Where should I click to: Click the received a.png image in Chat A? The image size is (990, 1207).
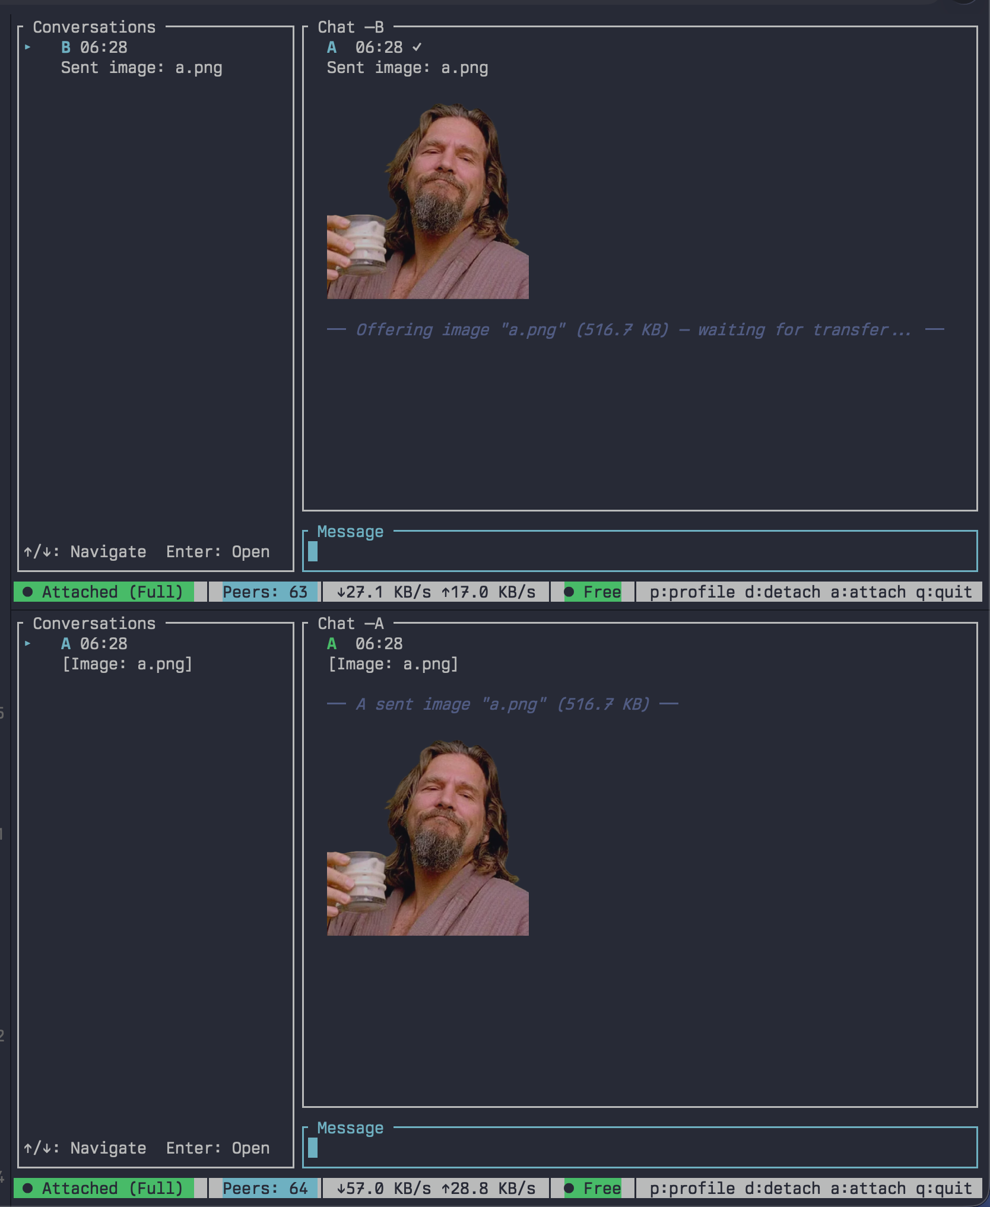[427, 838]
